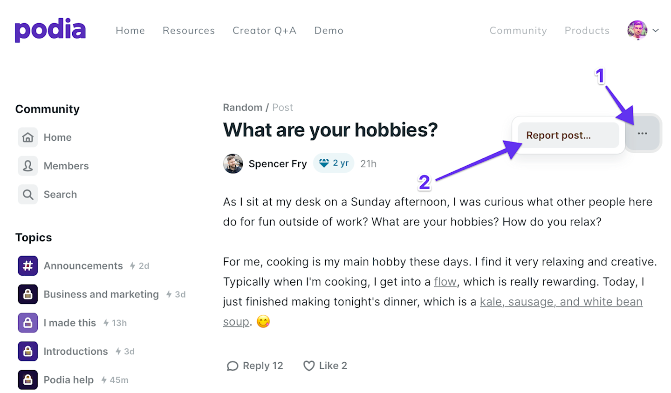Like the post with heart icon
The width and height of the screenshot is (671, 393).
(x=309, y=366)
